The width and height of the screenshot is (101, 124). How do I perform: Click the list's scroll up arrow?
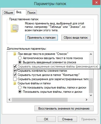coord(91,54)
